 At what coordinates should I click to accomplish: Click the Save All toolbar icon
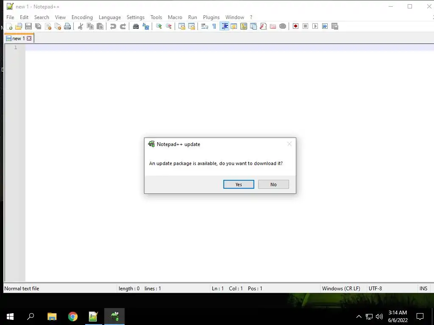click(38, 26)
